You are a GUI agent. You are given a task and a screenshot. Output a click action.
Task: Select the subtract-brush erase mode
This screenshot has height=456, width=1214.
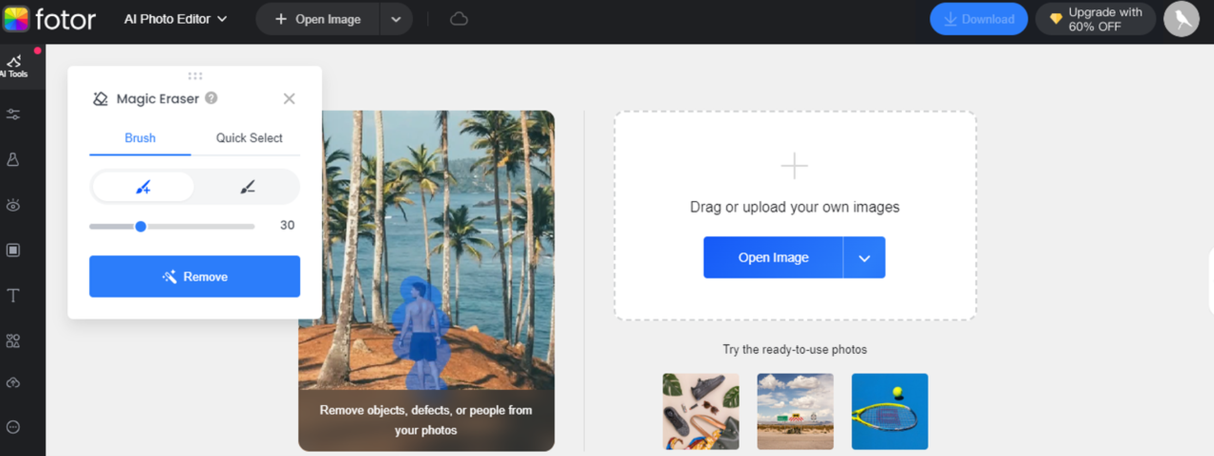247,187
